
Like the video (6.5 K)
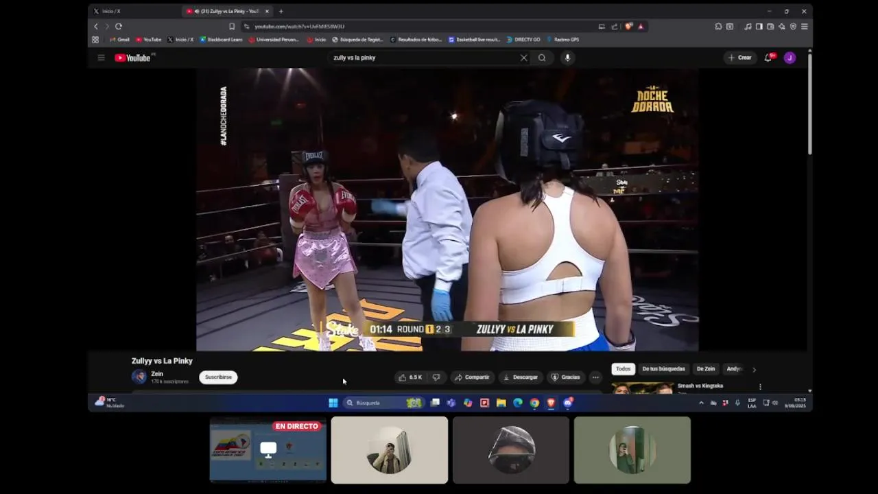click(410, 377)
